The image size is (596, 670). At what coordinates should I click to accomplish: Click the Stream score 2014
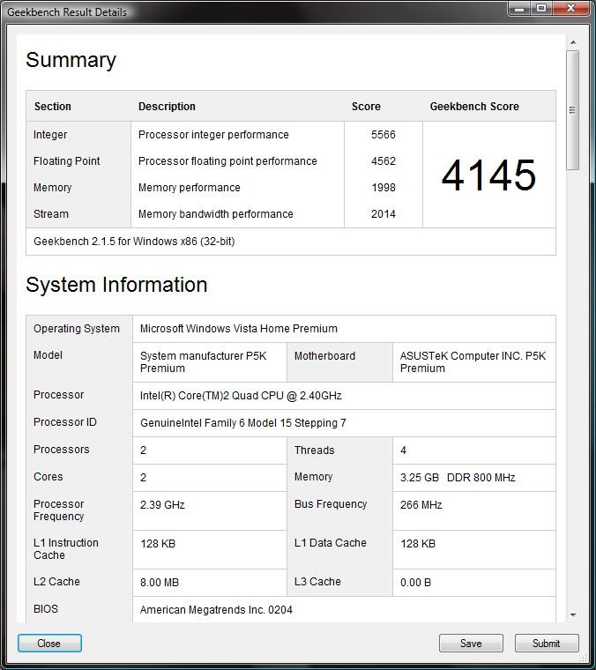[x=384, y=214]
